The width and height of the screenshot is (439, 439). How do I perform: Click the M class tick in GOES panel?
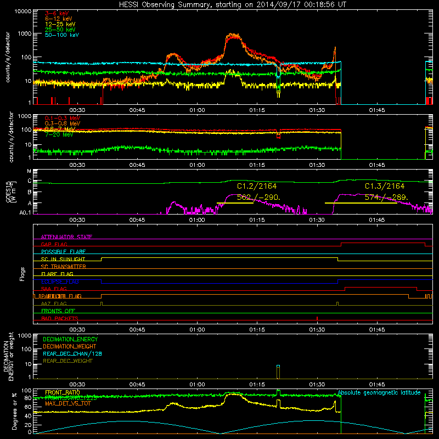click(29, 171)
